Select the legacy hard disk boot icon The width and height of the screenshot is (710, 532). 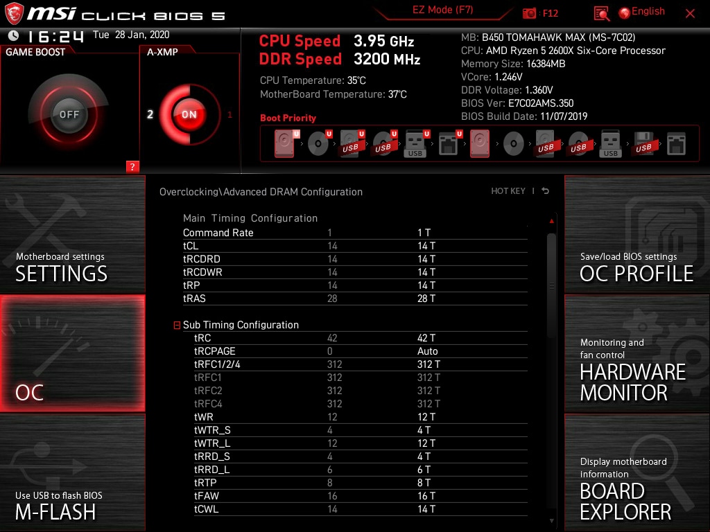click(x=480, y=144)
